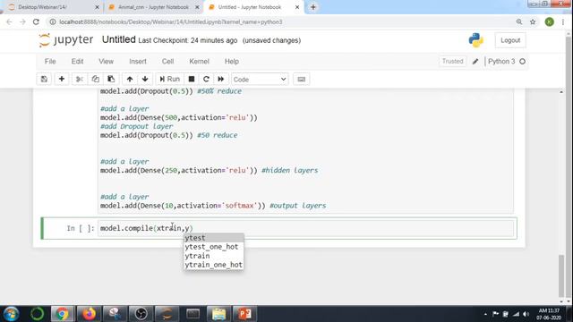Click the Trusted notebook indicator
Image resolution: width=573 pixels, height=322 pixels.
[x=452, y=62]
